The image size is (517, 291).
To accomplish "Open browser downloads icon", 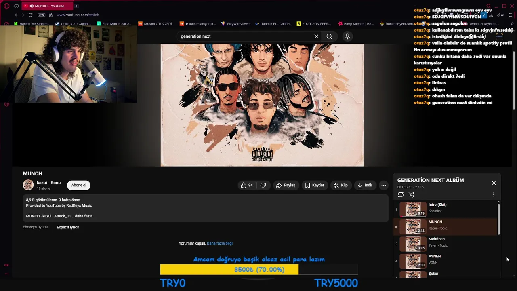I will tap(491, 15).
